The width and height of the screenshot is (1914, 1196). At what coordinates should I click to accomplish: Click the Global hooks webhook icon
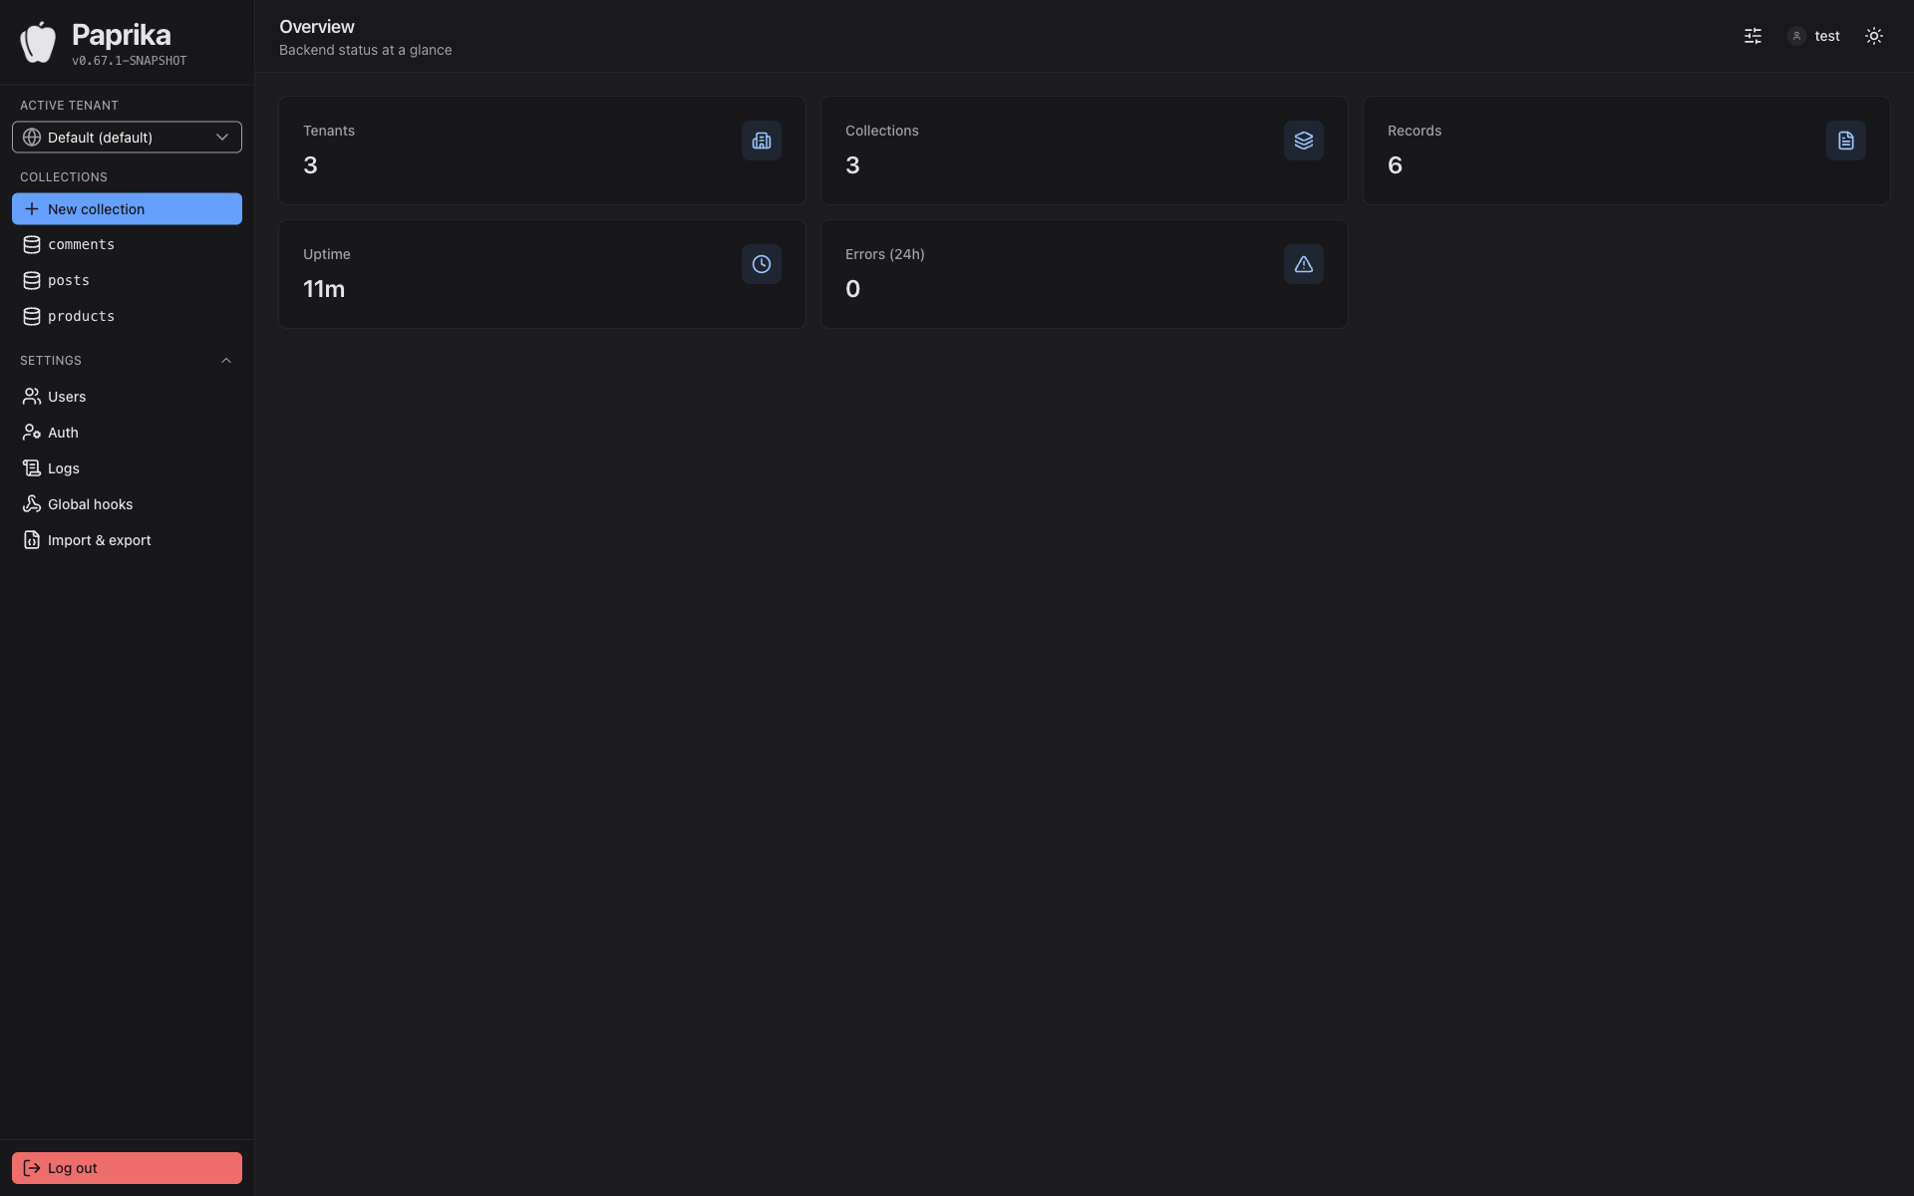(32, 504)
